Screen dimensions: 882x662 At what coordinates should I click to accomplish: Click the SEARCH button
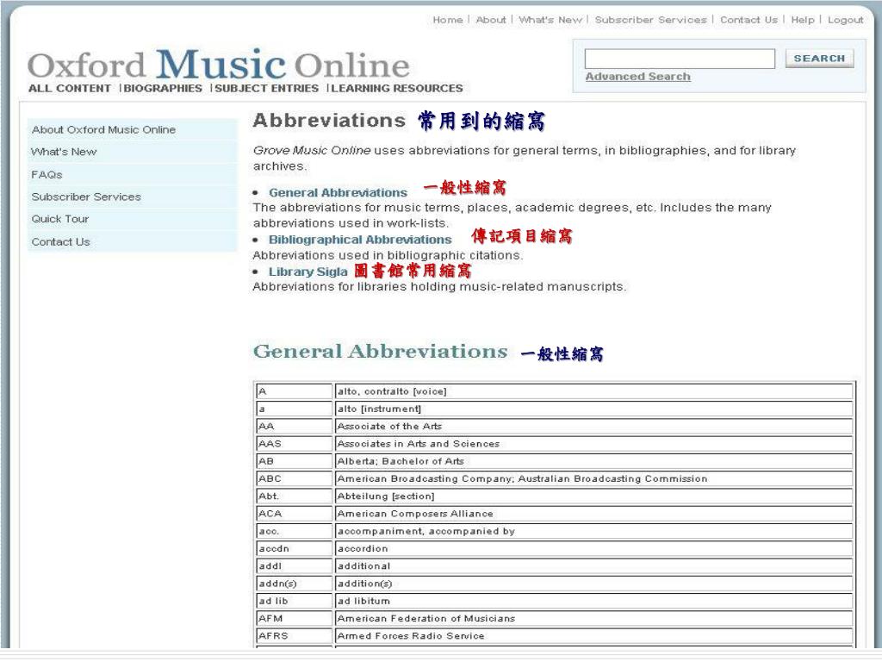coord(820,59)
